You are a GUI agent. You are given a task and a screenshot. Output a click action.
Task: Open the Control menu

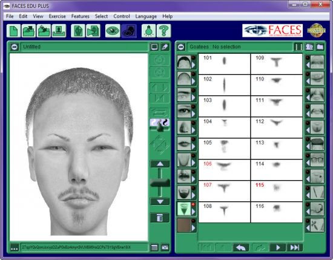tap(122, 16)
